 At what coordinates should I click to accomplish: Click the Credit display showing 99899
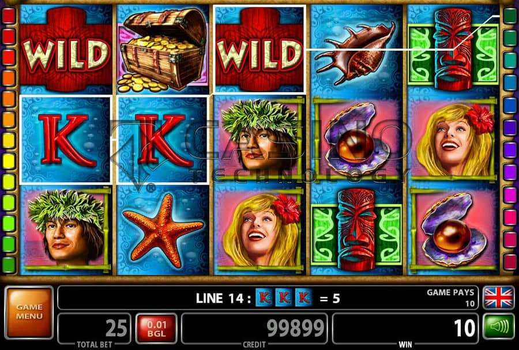(254, 329)
